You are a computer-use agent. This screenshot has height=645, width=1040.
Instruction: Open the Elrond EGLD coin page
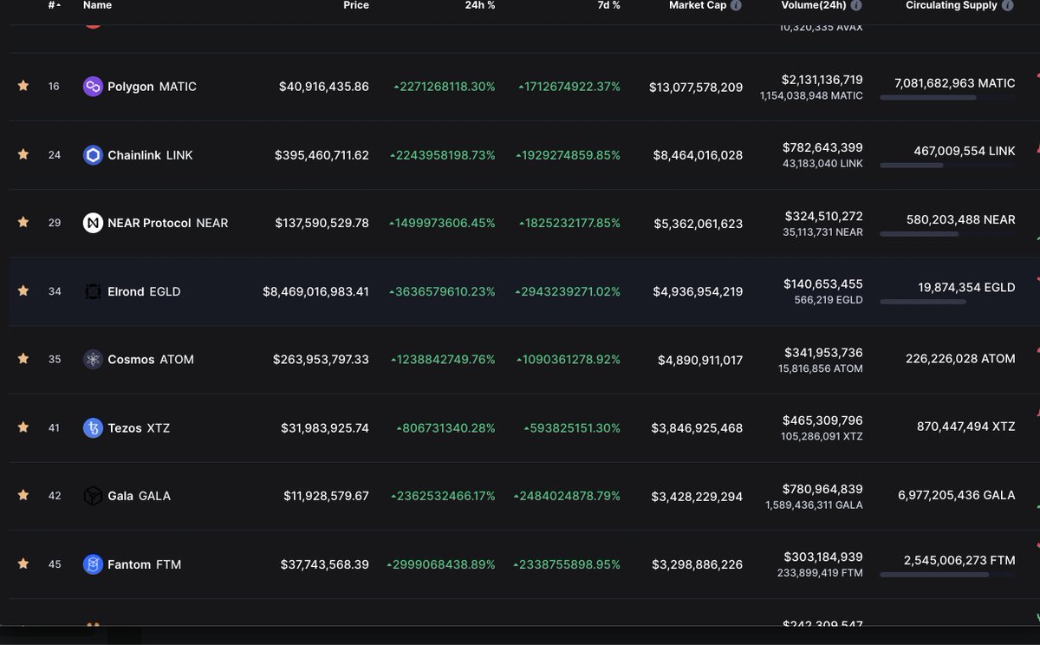(x=144, y=291)
